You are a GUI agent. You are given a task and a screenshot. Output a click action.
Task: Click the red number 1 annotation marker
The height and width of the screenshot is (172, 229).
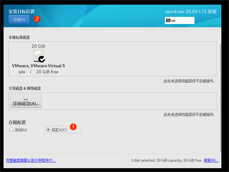click(x=73, y=126)
